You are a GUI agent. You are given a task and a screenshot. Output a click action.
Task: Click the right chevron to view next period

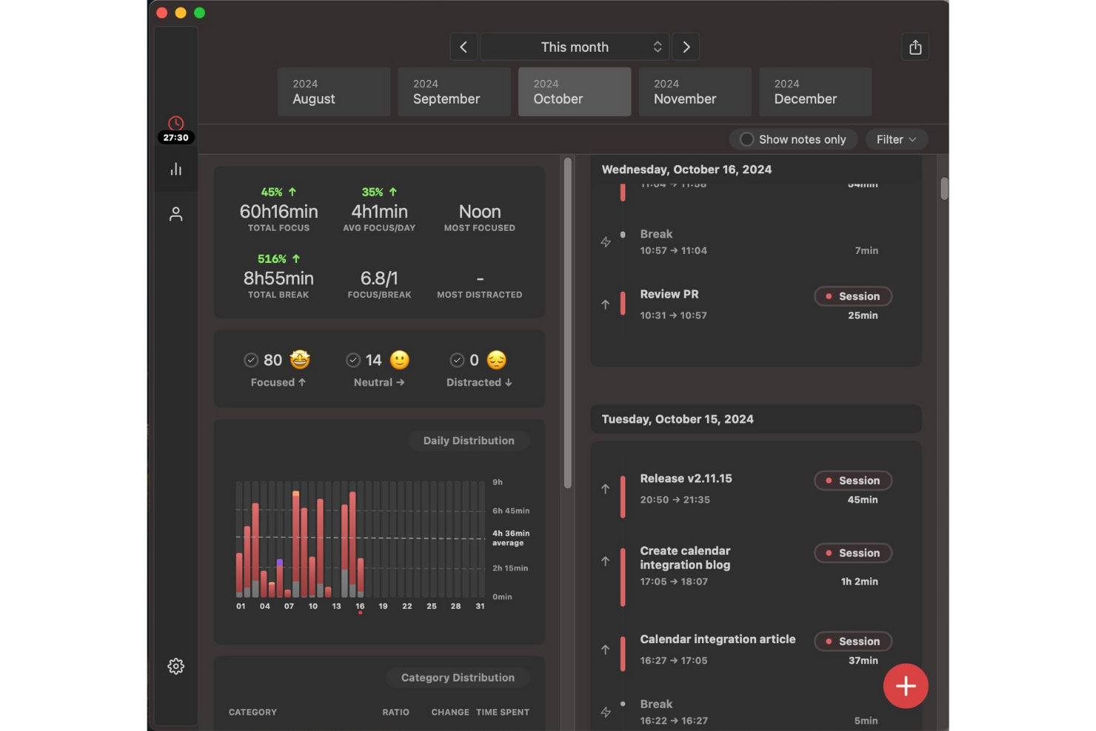(686, 47)
